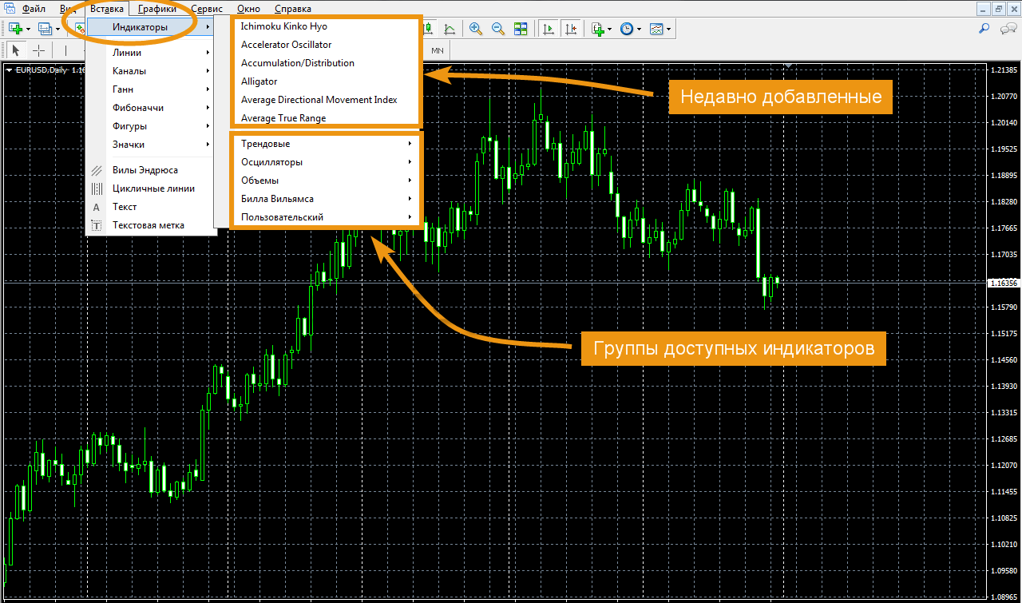Select Ichimoku Kinko Hyo indicator

pos(284,26)
